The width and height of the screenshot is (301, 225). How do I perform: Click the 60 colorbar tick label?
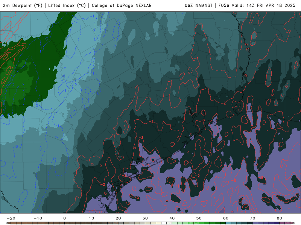click(x=226, y=218)
